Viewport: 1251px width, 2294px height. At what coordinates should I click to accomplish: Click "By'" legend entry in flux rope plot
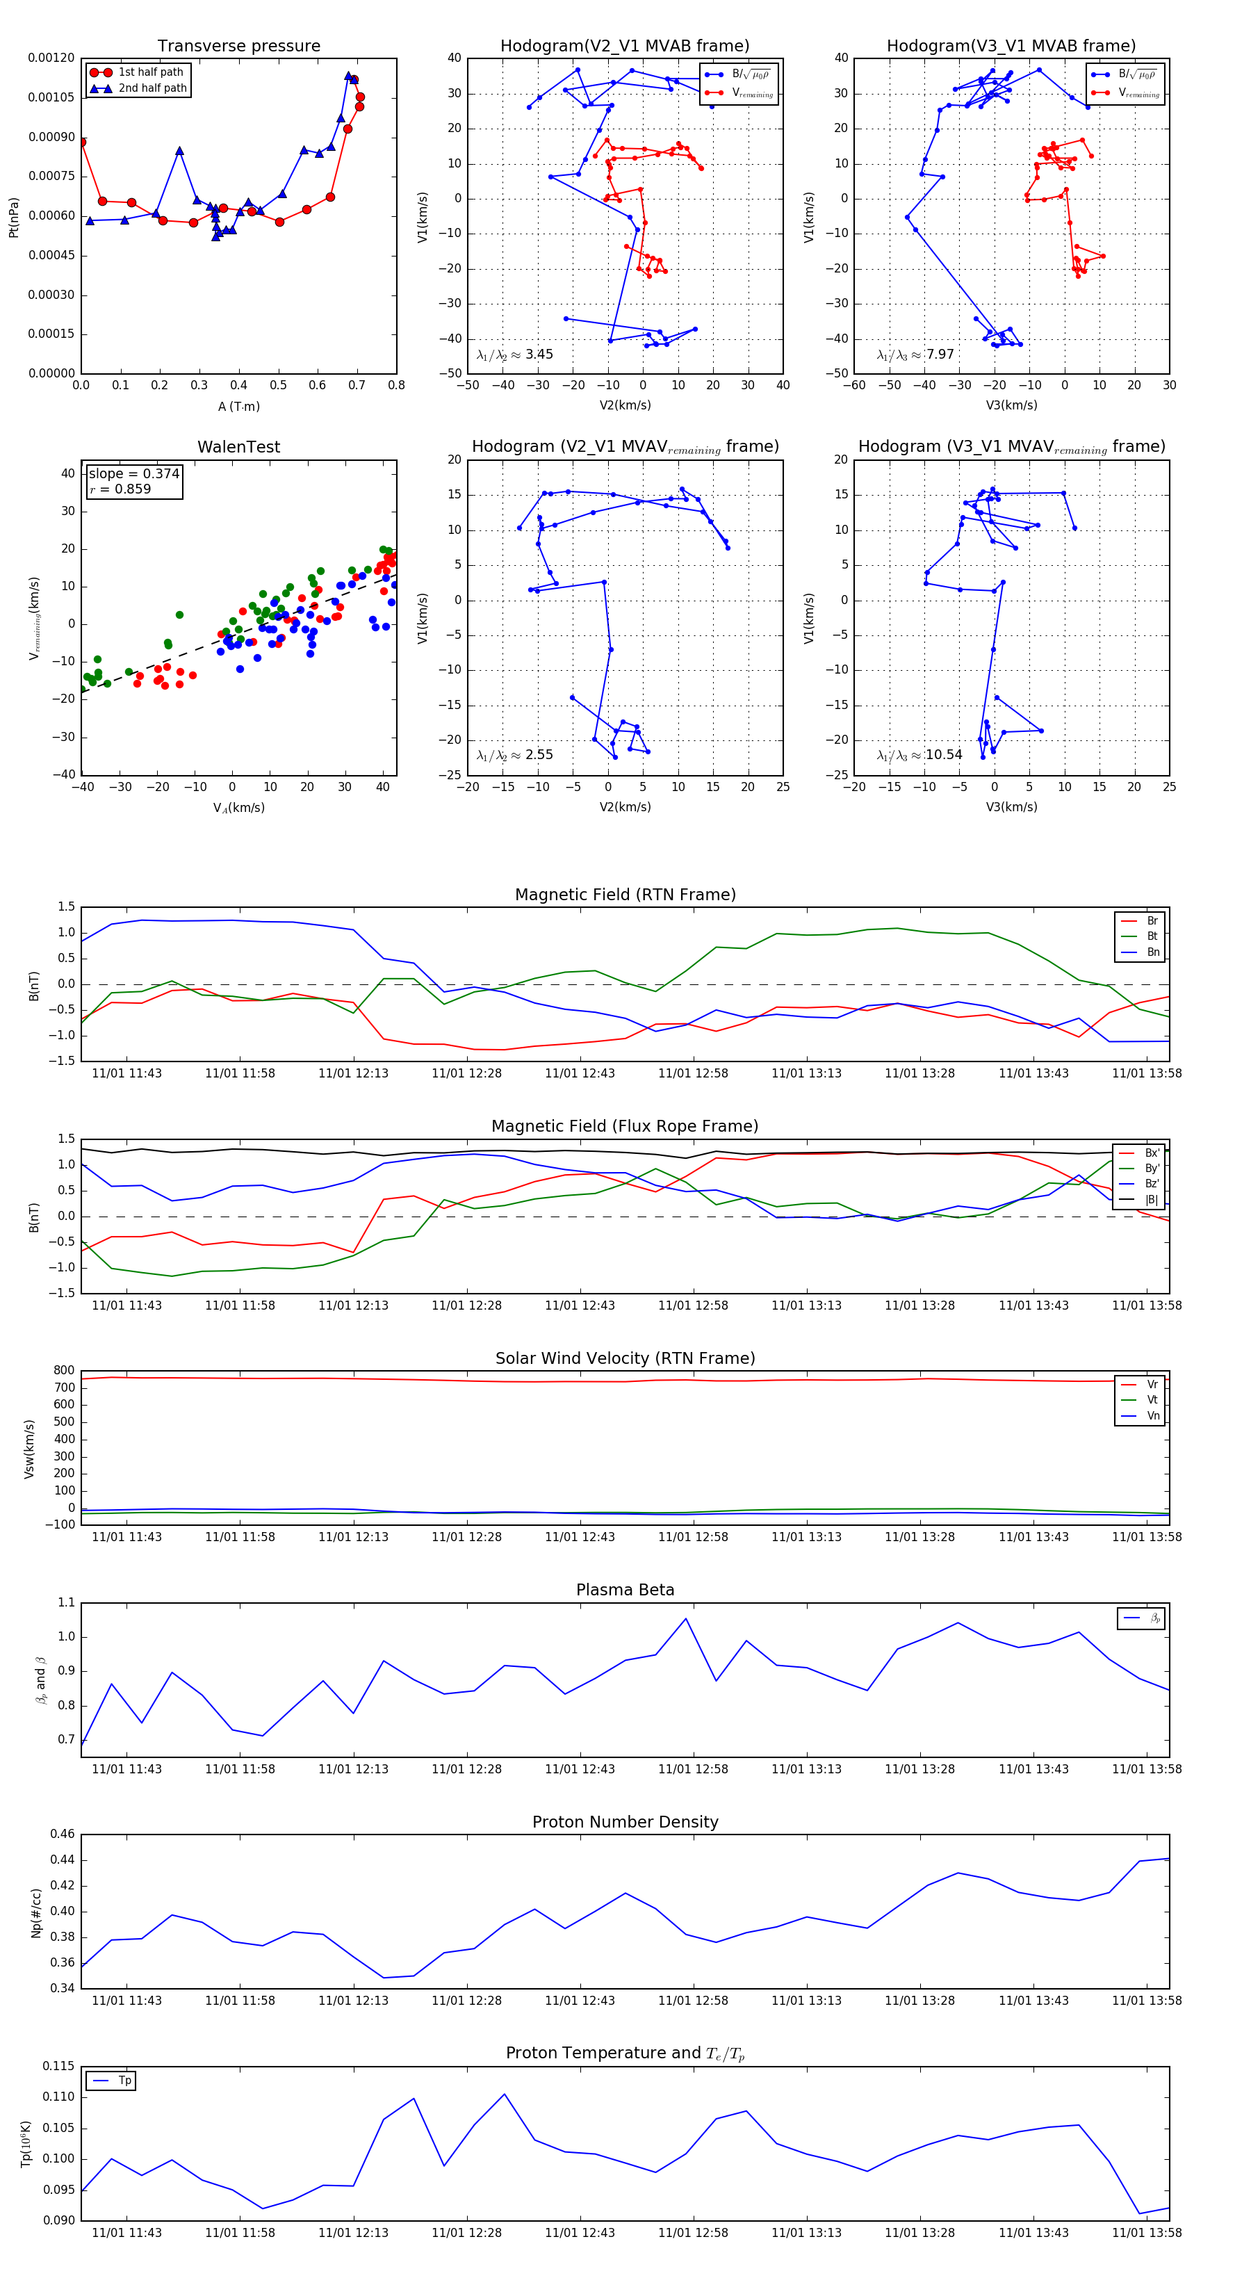1139,1169
